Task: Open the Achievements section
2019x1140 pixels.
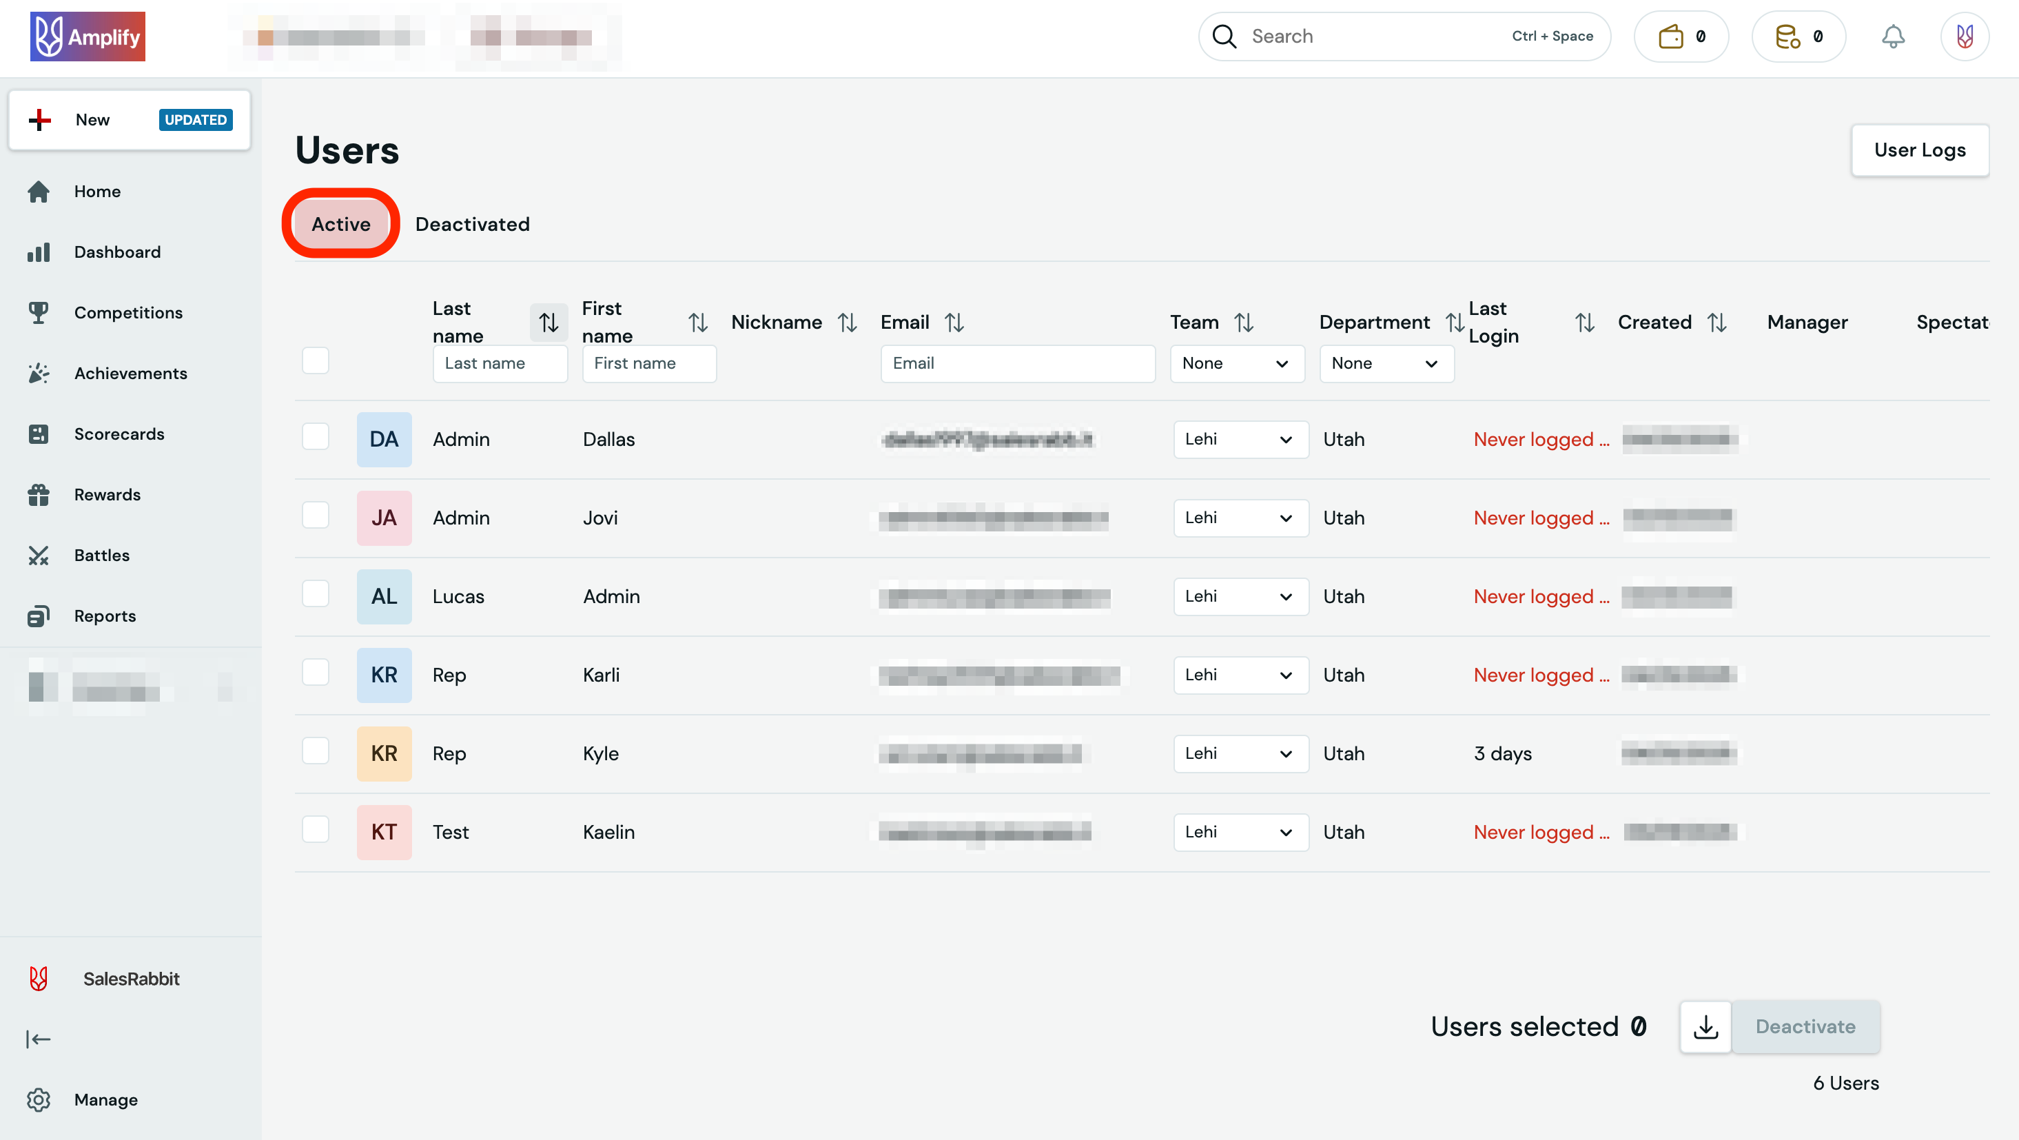Action: [131, 373]
